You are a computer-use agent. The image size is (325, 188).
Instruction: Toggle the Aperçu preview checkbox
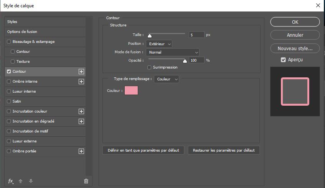[283, 60]
